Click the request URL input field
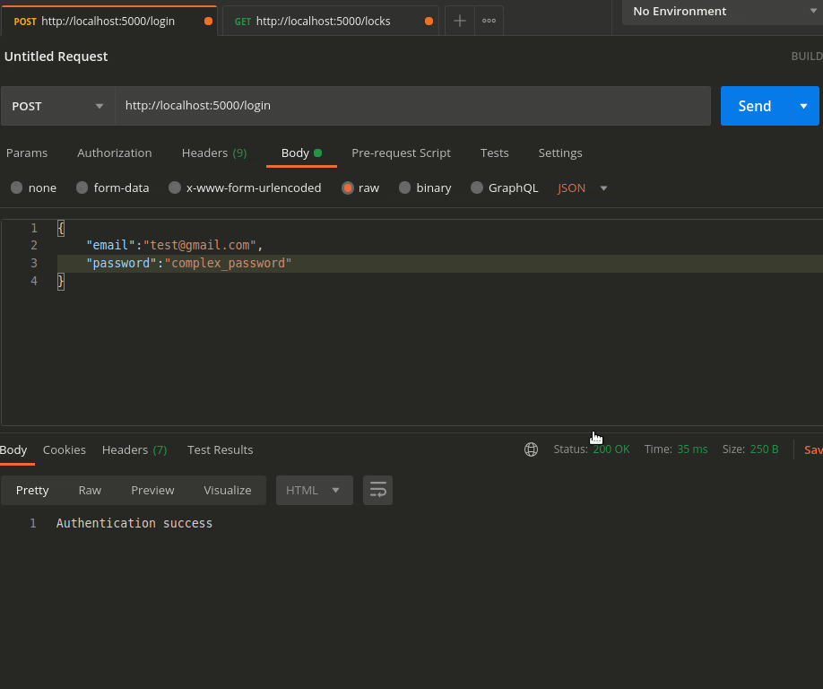This screenshot has width=823, height=689. coord(412,106)
